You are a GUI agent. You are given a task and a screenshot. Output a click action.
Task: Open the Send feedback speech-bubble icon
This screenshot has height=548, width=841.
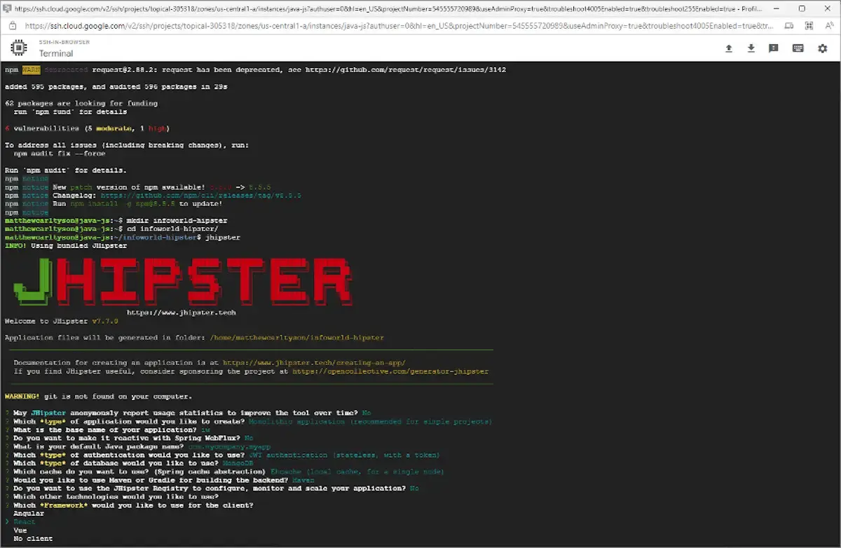[x=774, y=48]
